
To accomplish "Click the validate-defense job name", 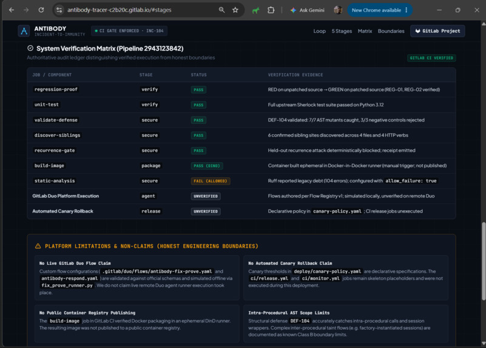I will pos(56,120).
